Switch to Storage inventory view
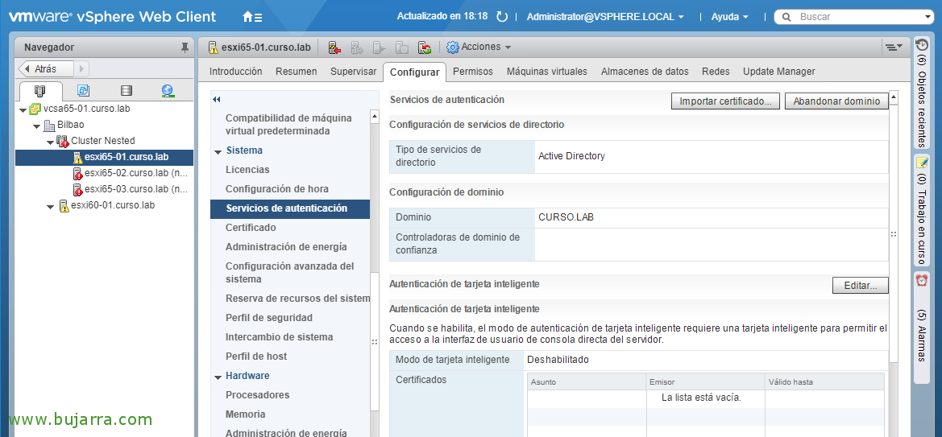The image size is (942, 437). point(127,91)
